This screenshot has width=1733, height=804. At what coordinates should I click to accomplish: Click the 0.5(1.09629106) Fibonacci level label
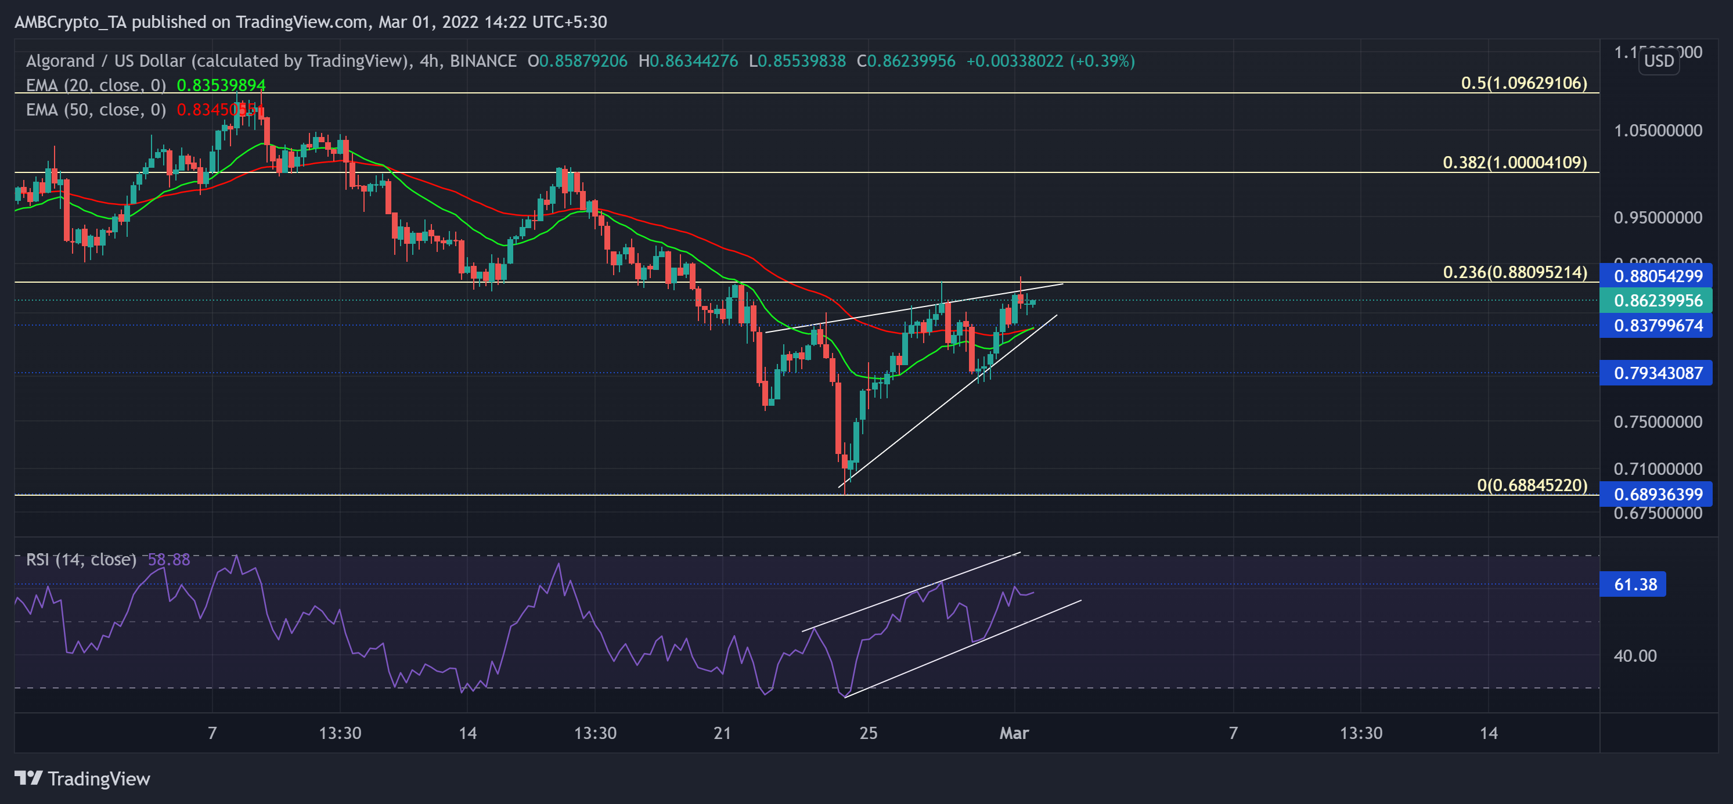click(x=1524, y=83)
